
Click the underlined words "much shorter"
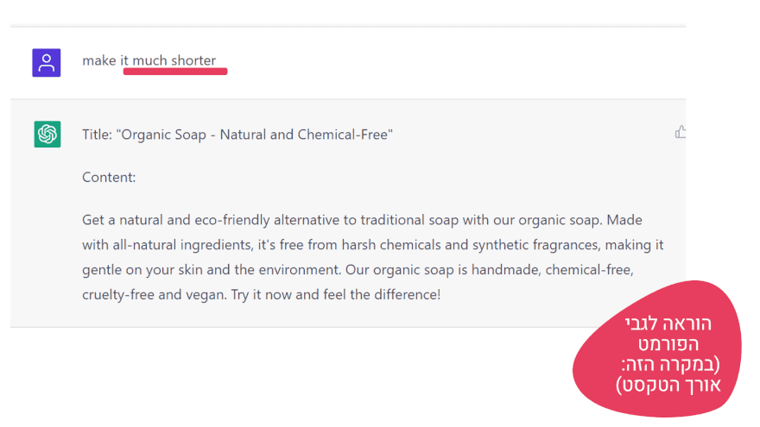pyautogui.click(x=174, y=60)
